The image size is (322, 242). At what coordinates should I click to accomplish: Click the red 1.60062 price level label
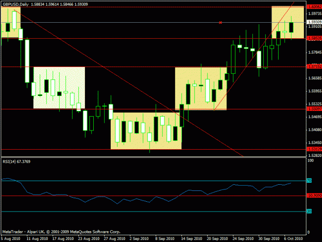click(x=314, y=7)
